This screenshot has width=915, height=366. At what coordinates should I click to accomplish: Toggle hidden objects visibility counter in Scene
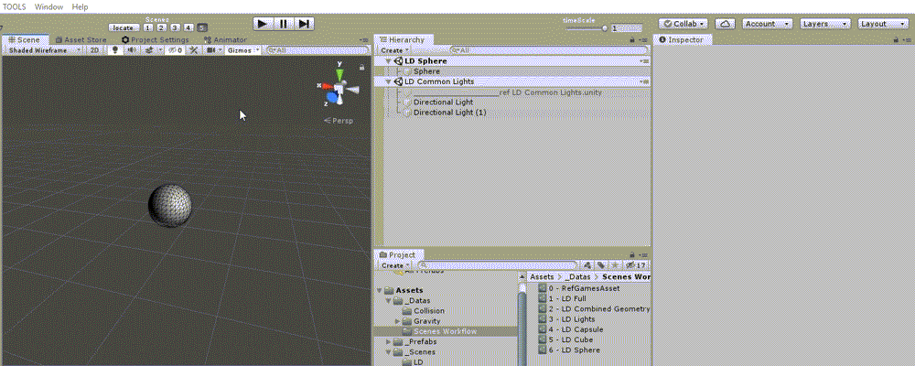tap(177, 50)
